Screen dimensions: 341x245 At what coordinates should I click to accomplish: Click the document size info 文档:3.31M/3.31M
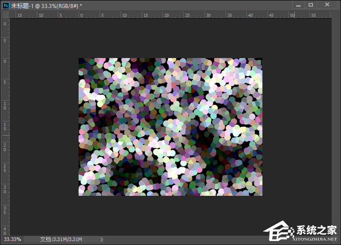pyautogui.click(x=61, y=239)
